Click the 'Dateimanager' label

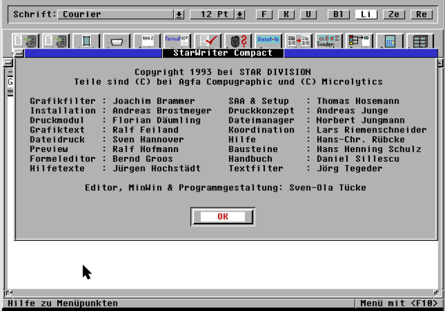(x=261, y=120)
